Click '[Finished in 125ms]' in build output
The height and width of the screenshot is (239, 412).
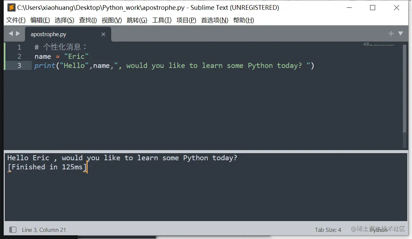tap(47, 167)
